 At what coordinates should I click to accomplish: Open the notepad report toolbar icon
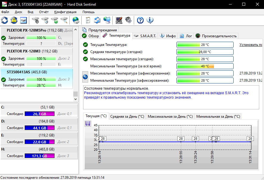[88, 20]
